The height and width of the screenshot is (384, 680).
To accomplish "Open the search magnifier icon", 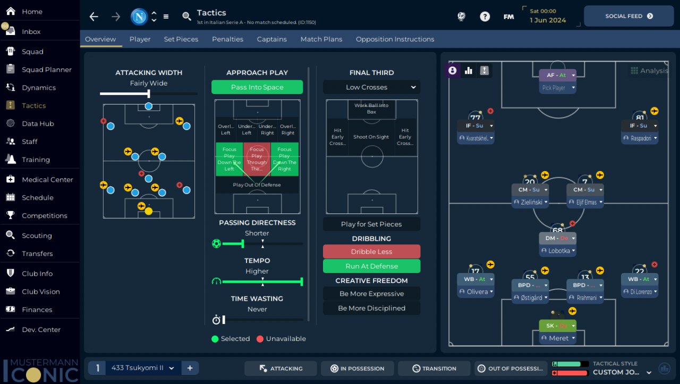I will click(x=186, y=16).
